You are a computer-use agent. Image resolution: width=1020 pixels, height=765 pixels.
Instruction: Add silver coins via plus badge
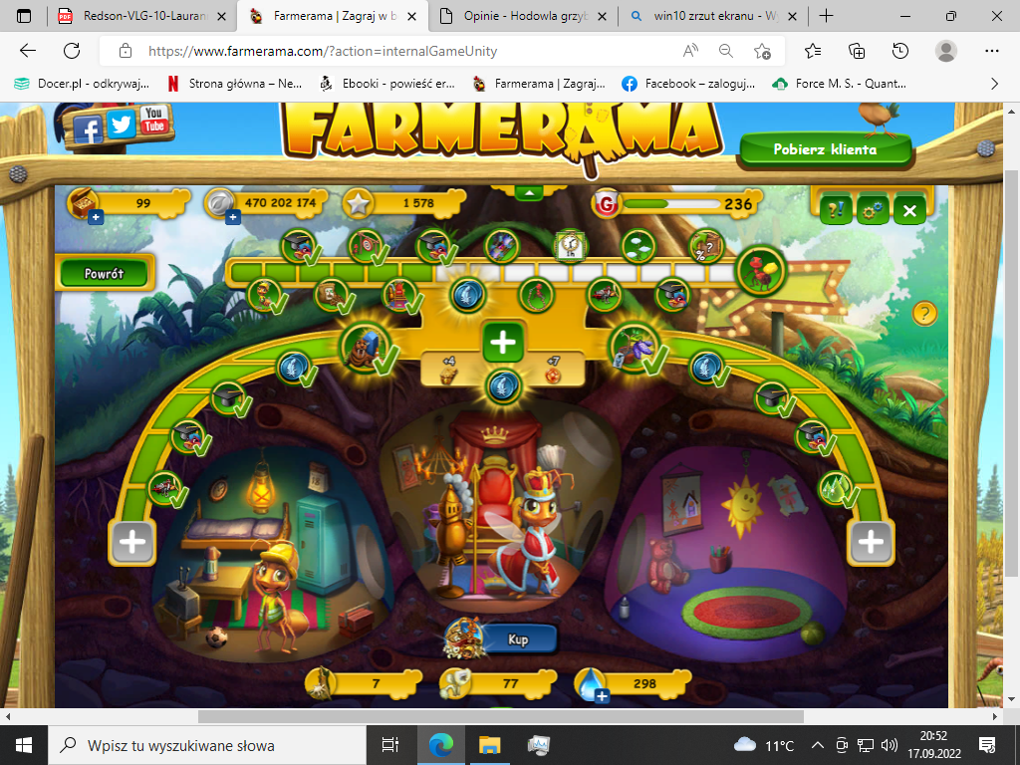[233, 217]
